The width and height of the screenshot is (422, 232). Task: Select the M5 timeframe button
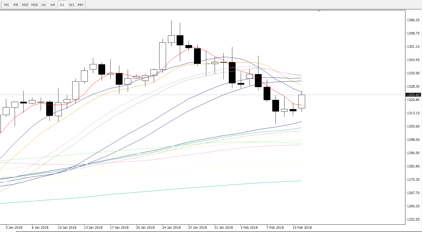[x=16, y=5]
